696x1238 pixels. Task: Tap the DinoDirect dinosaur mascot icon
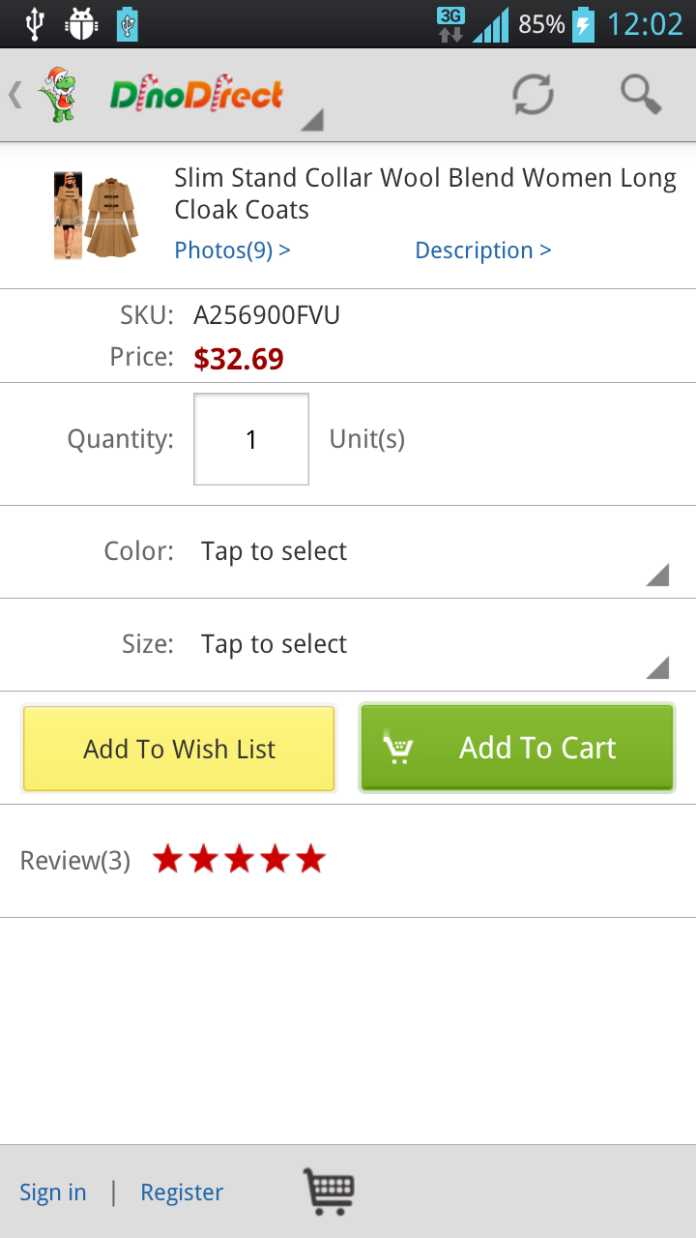pyautogui.click(x=58, y=95)
